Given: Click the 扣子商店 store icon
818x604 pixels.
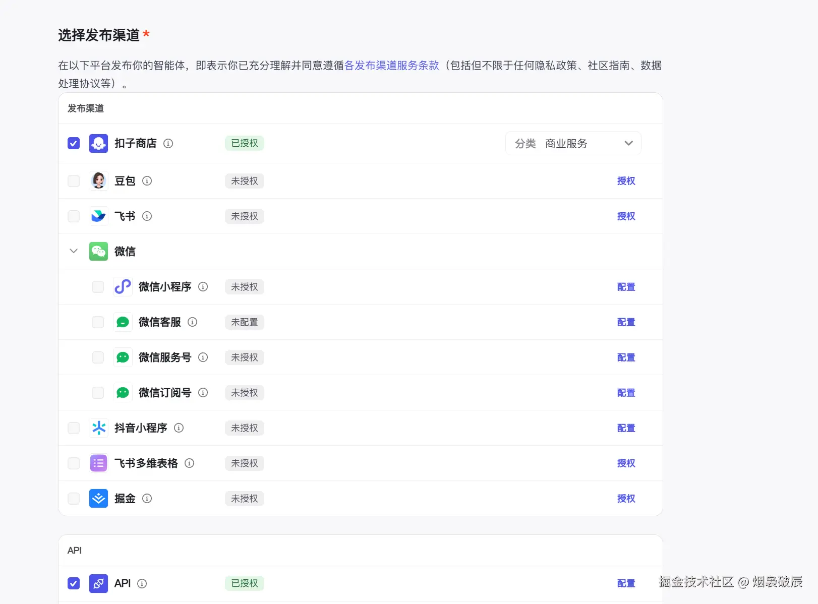Looking at the screenshot, I should (98, 143).
